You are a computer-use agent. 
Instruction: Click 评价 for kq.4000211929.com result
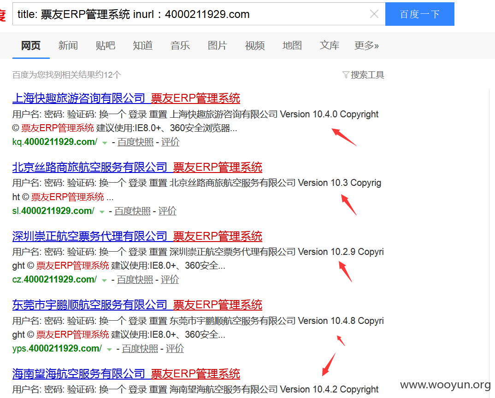(x=170, y=142)
